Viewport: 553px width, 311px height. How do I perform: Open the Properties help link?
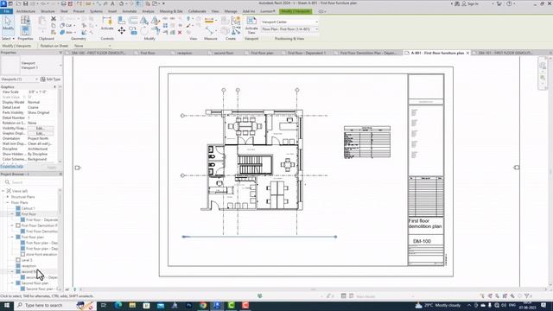(11, 166)
